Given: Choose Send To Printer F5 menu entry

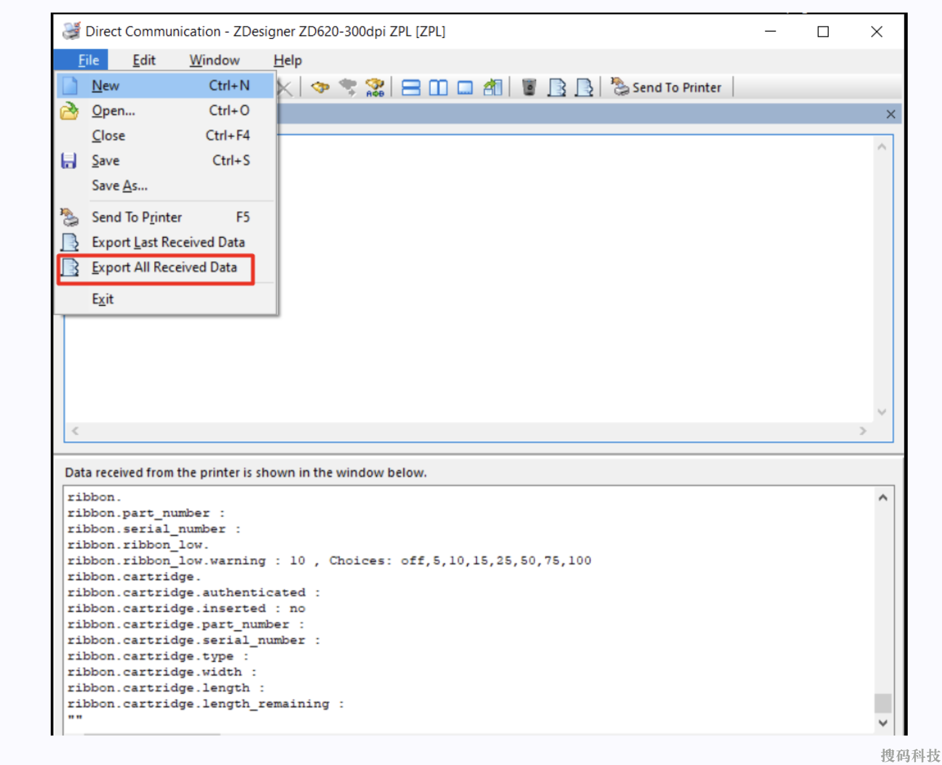Looking at the screenshot, I should (x=165, y=217).
